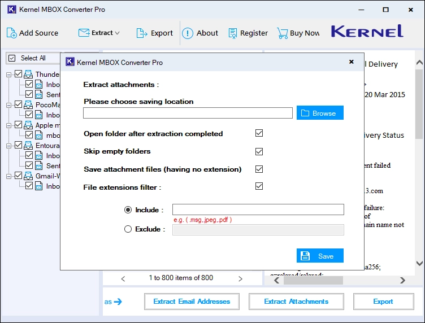Click the Register certificate icon

tap(232, 33)
